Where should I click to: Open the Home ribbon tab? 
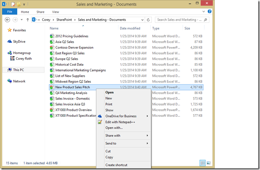[25, 12]
